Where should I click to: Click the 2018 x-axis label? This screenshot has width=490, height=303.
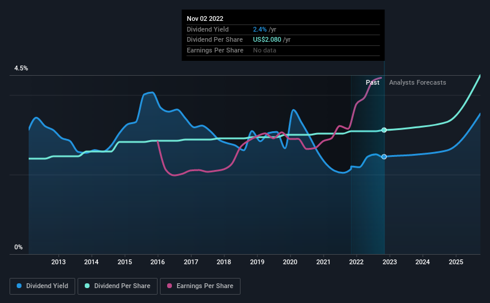tap(224, 262)
